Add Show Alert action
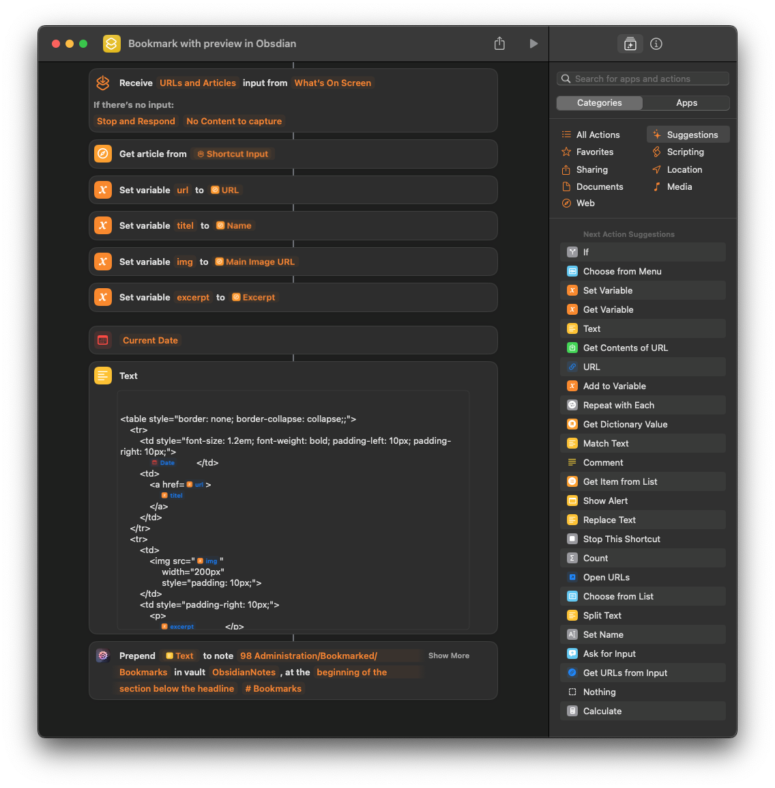 (x=643, y=501)
